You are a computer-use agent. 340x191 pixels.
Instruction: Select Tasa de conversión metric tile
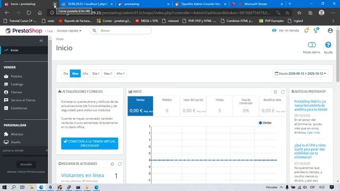[x=246, y=106]
